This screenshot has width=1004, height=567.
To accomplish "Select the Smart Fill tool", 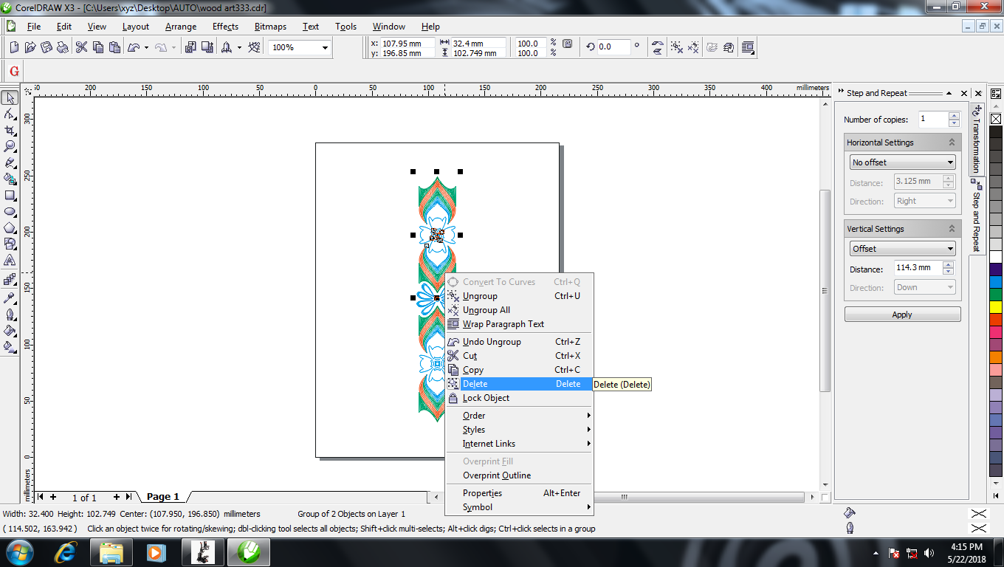I will tap(10, 179).
